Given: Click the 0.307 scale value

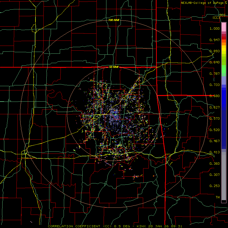Looking at the screenshot, I should 215,175.
